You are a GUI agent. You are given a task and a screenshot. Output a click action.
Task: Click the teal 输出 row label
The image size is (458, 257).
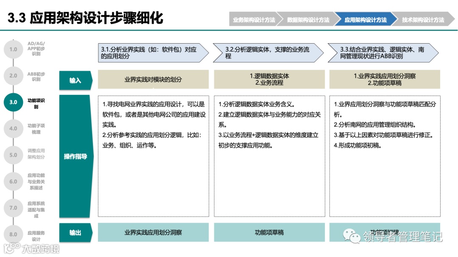(75, 232)
